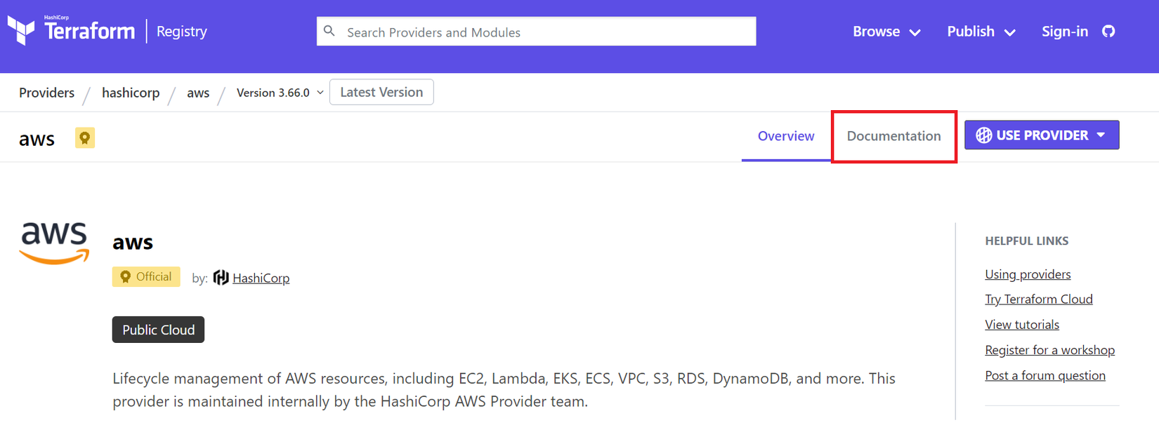Open the HashiCorp publisher link
The height and width of the screenshot is (425, 1159).
point(261,278)
